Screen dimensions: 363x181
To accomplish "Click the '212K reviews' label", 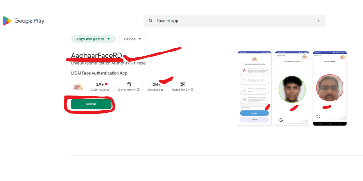I will [x=100, y=90].
